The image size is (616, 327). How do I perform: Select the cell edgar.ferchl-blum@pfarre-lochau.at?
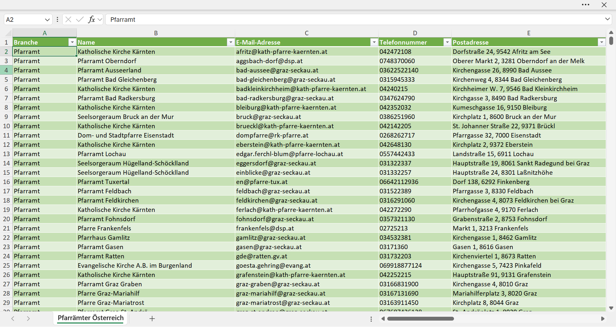tap(307, 154)
